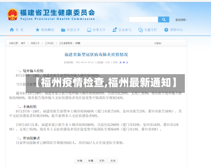Image resolution: width=211 pixels, height=167 pixels.
Task: Click the 分享到 label
Action: coord(158,43)
